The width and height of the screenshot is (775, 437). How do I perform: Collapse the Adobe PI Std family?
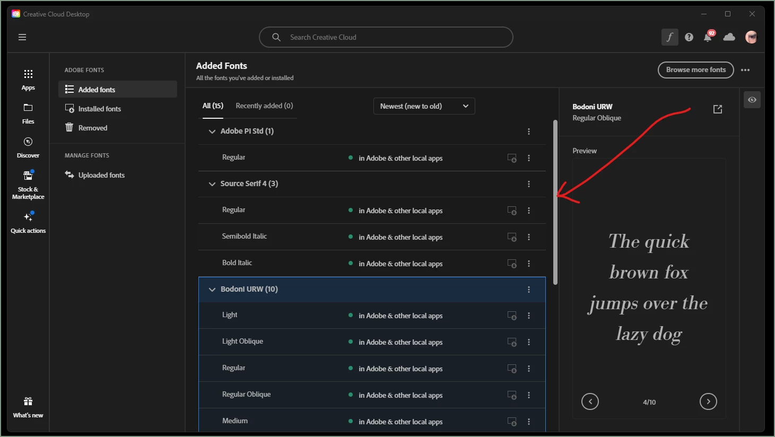(212, 132)
